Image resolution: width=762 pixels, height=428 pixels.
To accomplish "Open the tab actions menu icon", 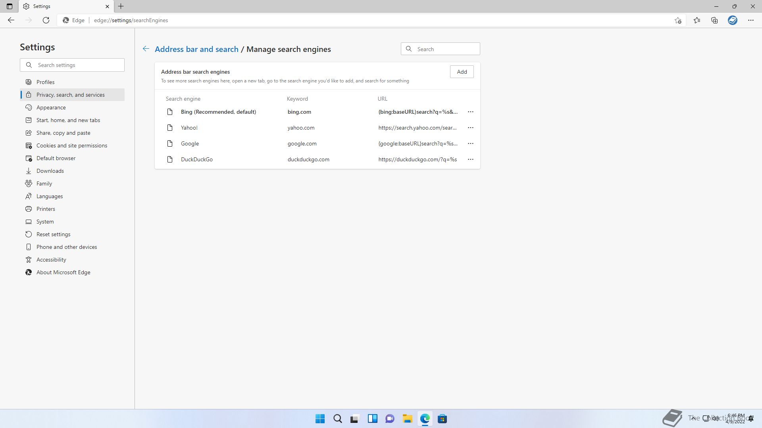I will pyautogui.click(x=10, y=6).
